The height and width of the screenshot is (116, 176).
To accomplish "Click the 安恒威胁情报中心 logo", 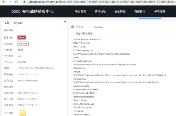I will coord(32,12).
